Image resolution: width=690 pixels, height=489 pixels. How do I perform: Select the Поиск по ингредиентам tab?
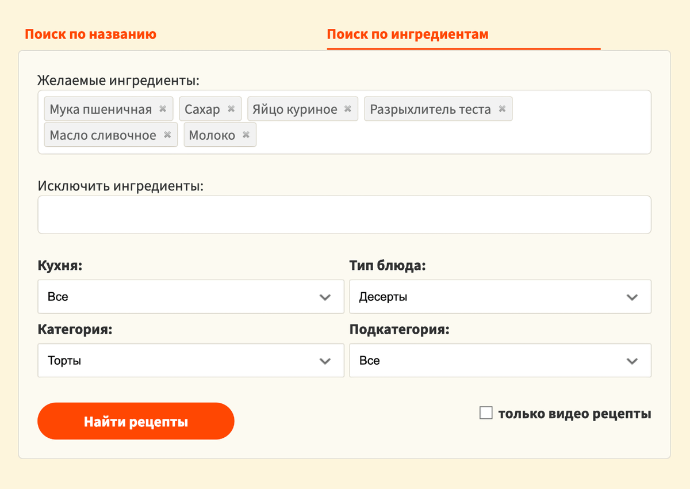coord(407,34)
